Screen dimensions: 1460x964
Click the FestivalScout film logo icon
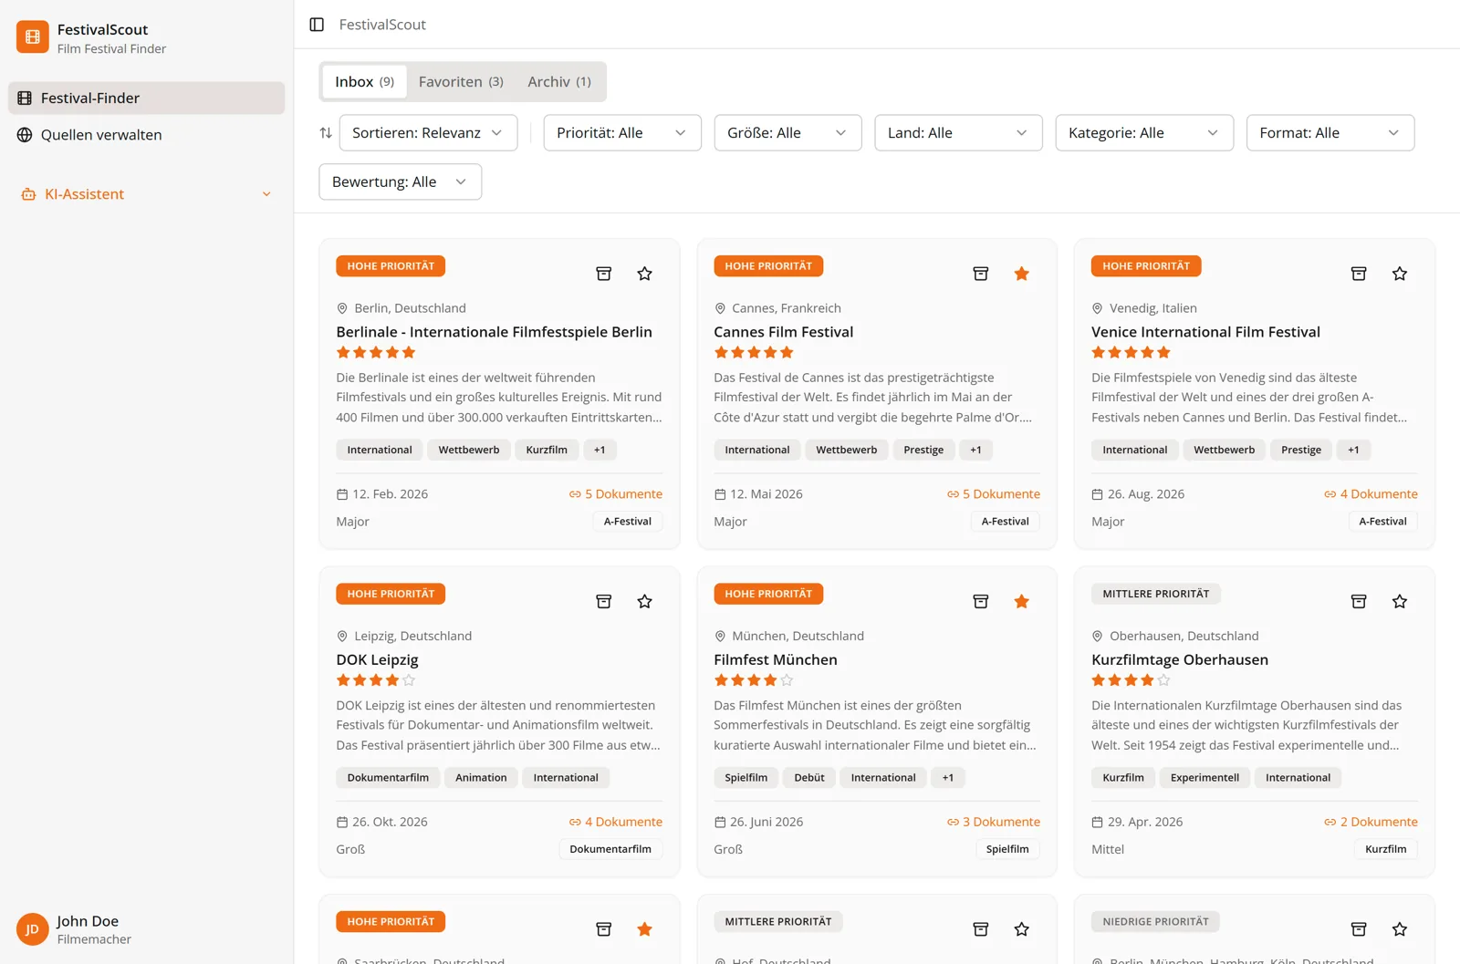click(x=33, y=37)
